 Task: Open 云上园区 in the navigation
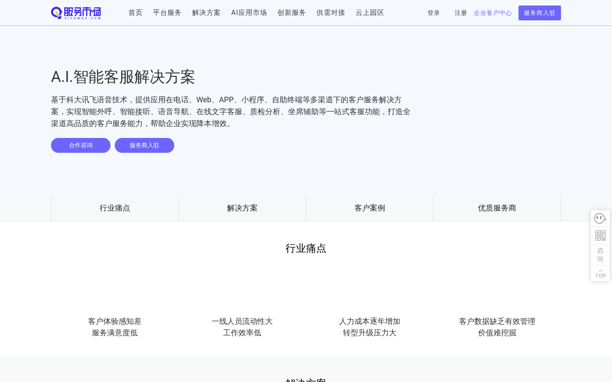click(x=370, y=13)
